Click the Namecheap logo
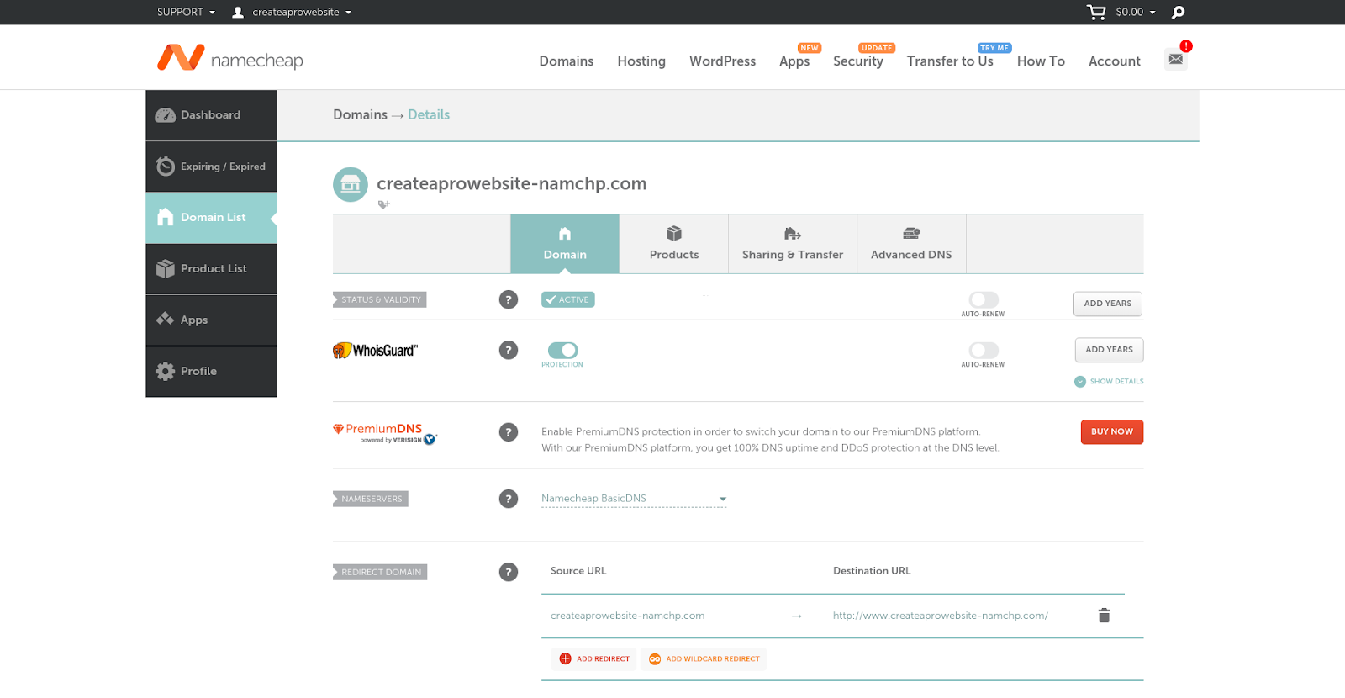The height and width of the screenshot is (698, 1345). 230,58
